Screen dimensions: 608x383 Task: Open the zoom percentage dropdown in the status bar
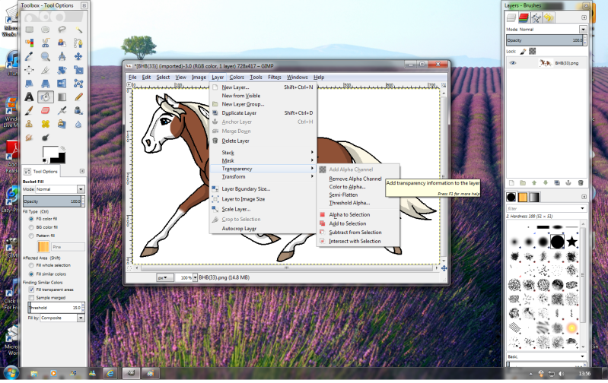[195, 277]
